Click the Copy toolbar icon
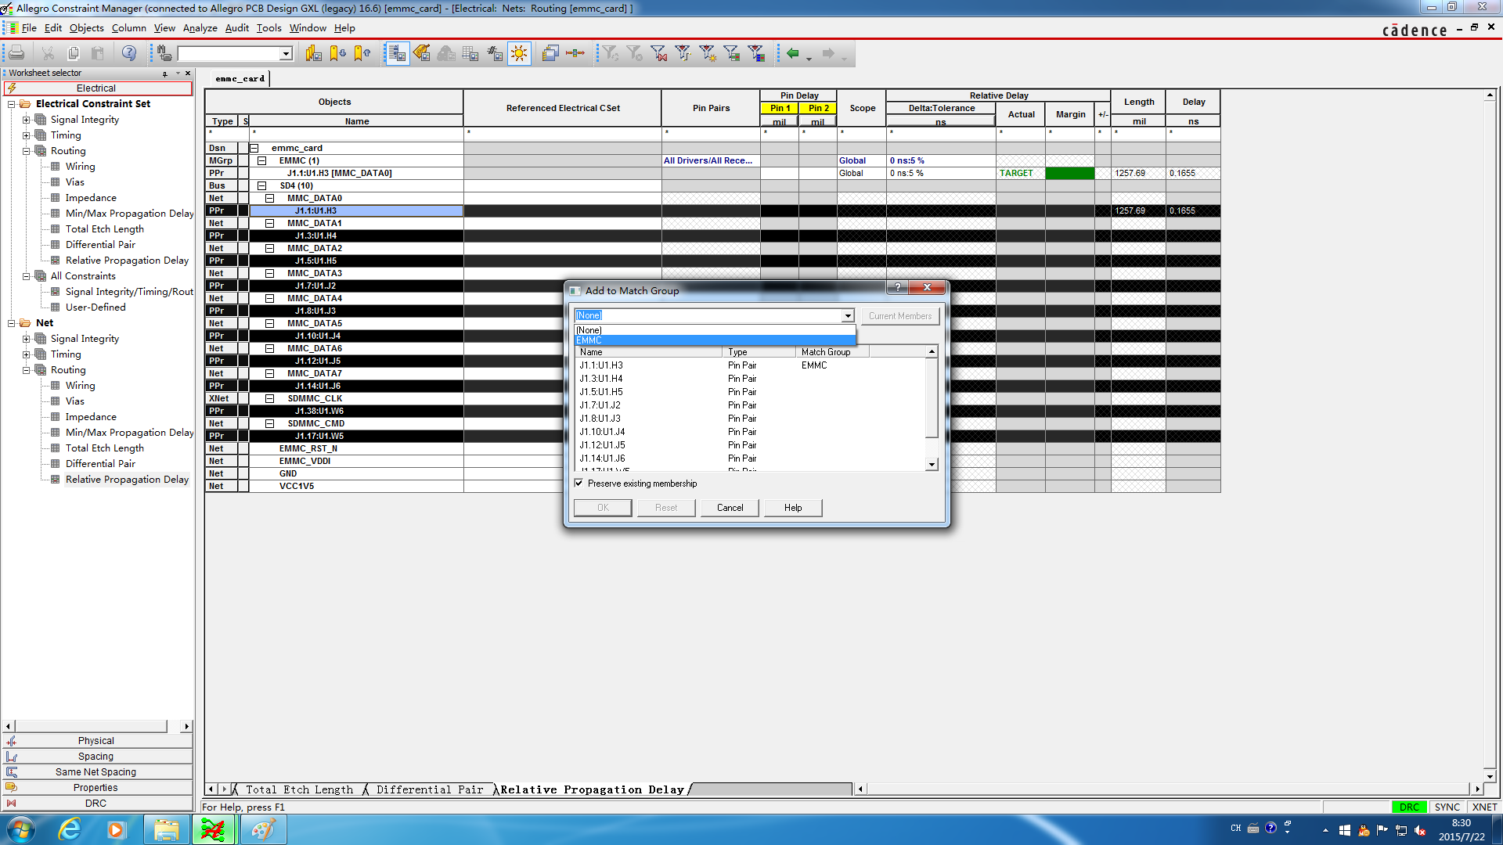Screen dimensions: 1503x845 pos(74,53)
